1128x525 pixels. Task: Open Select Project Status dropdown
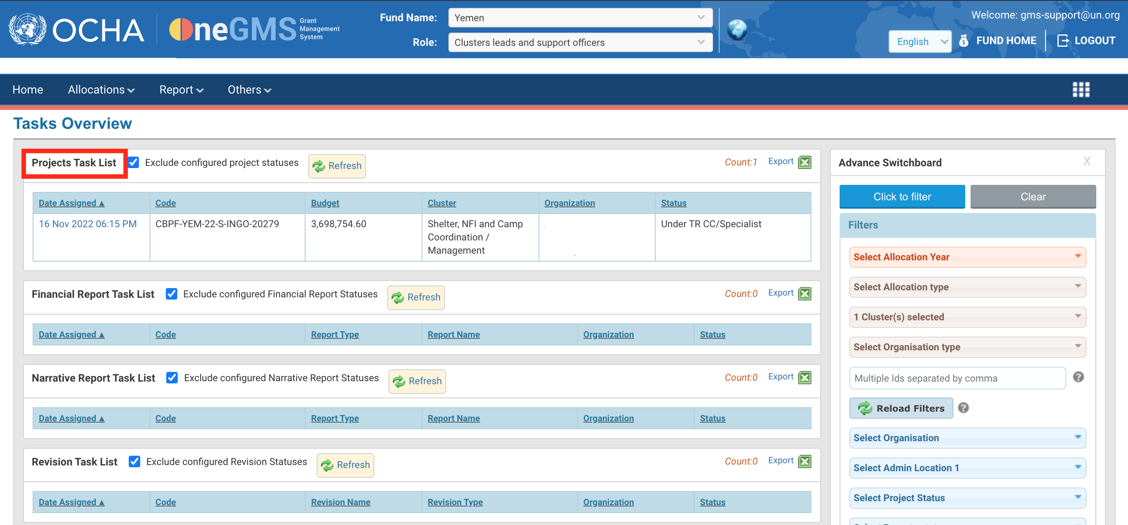click(967, 498)
